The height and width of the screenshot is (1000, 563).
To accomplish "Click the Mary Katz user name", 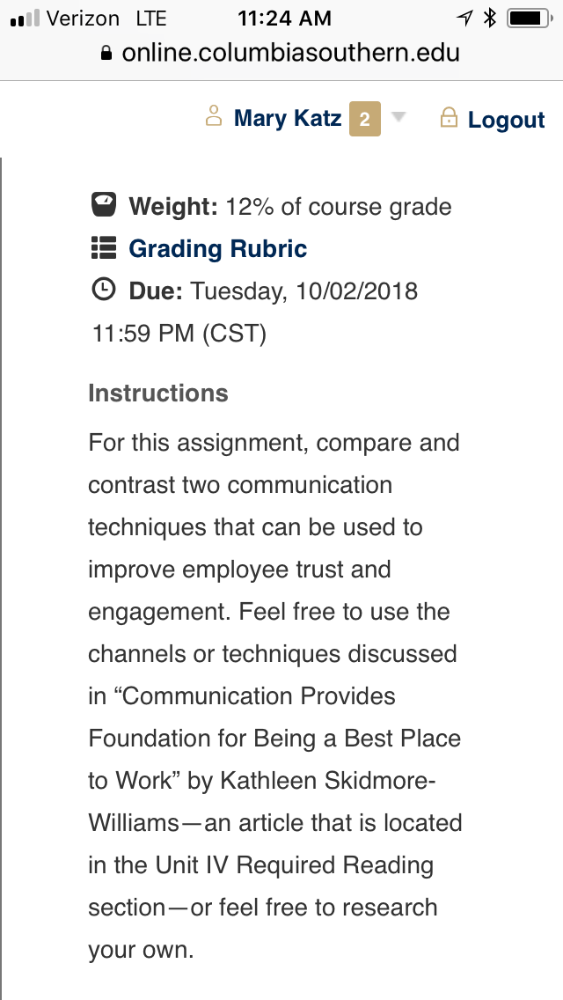I will [288, 118].
